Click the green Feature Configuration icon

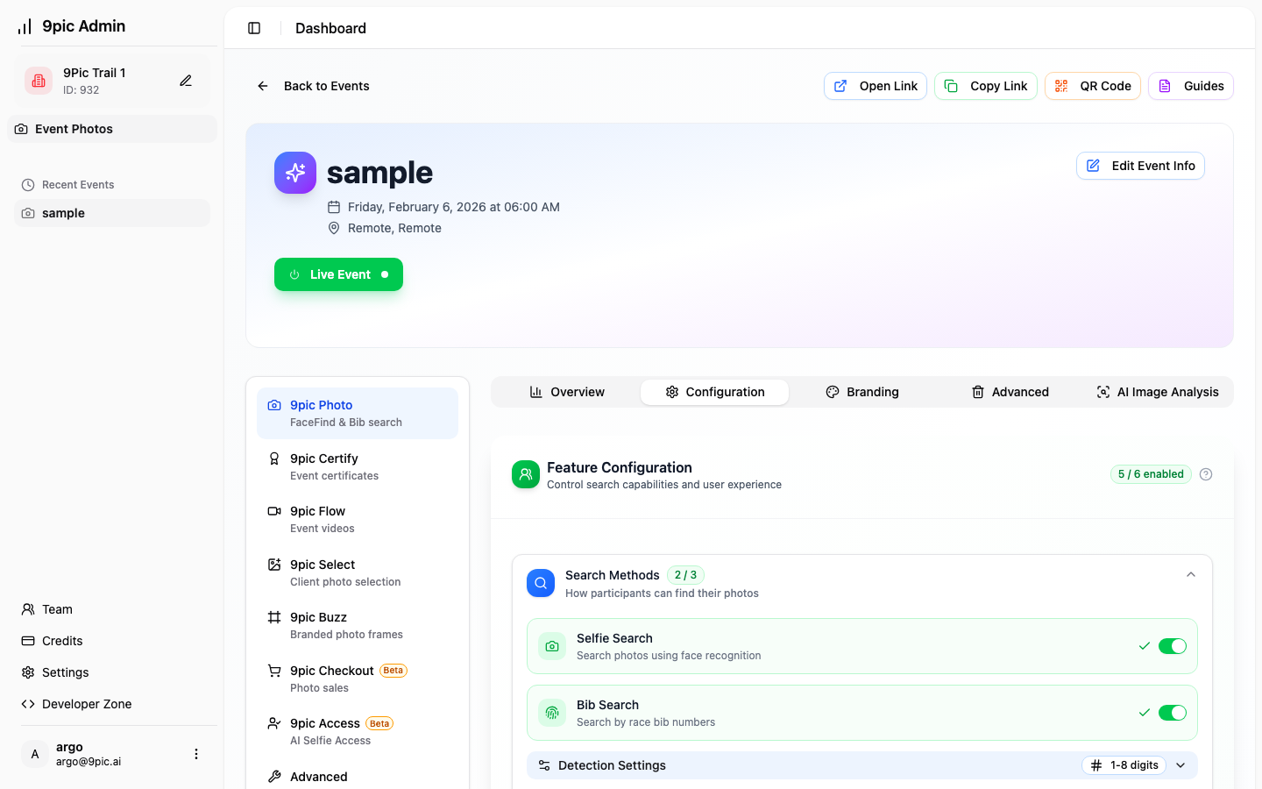click(526, 474)
